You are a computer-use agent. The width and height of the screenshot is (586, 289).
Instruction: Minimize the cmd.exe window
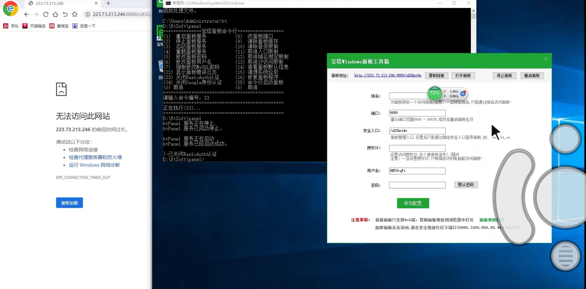pos(440,3)
